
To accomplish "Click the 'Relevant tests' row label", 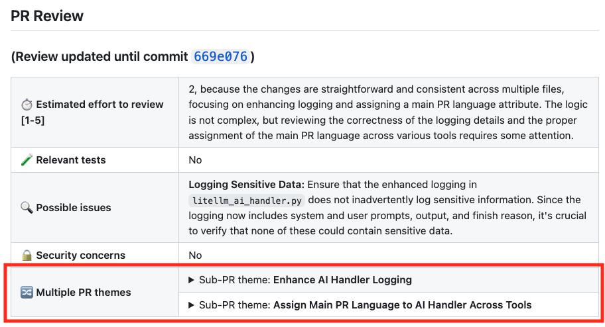I will point(71,160).
